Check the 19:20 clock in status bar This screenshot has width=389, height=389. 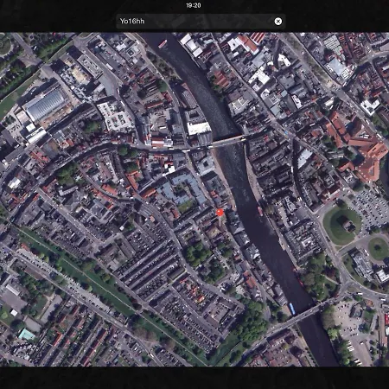coord(194,5)
